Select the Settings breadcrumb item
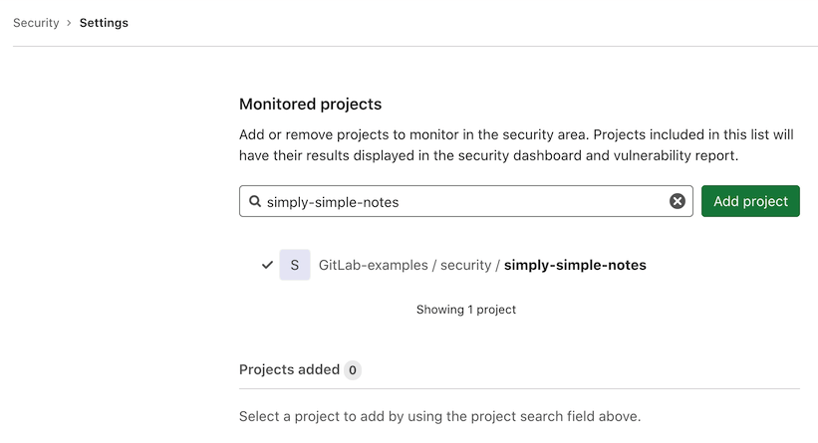 [103, 23]
